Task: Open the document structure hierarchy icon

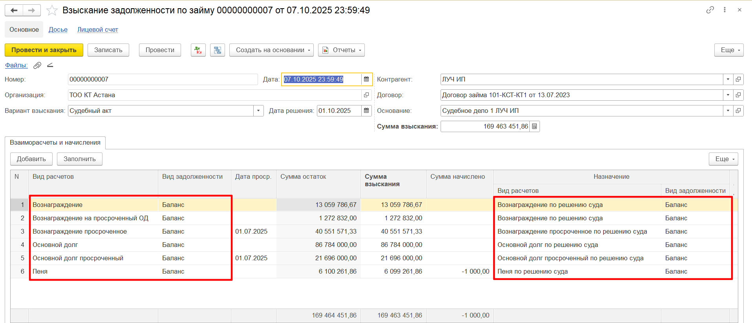Action: pos(218,50)
